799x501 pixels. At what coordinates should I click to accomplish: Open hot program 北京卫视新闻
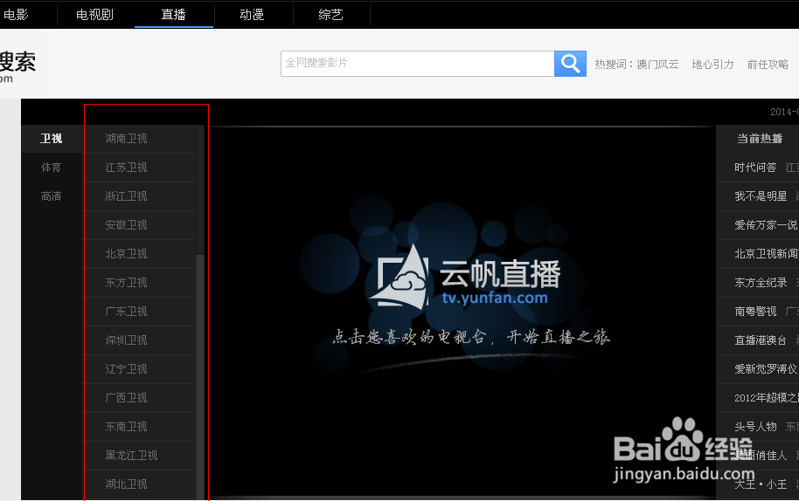coord(766,254)
